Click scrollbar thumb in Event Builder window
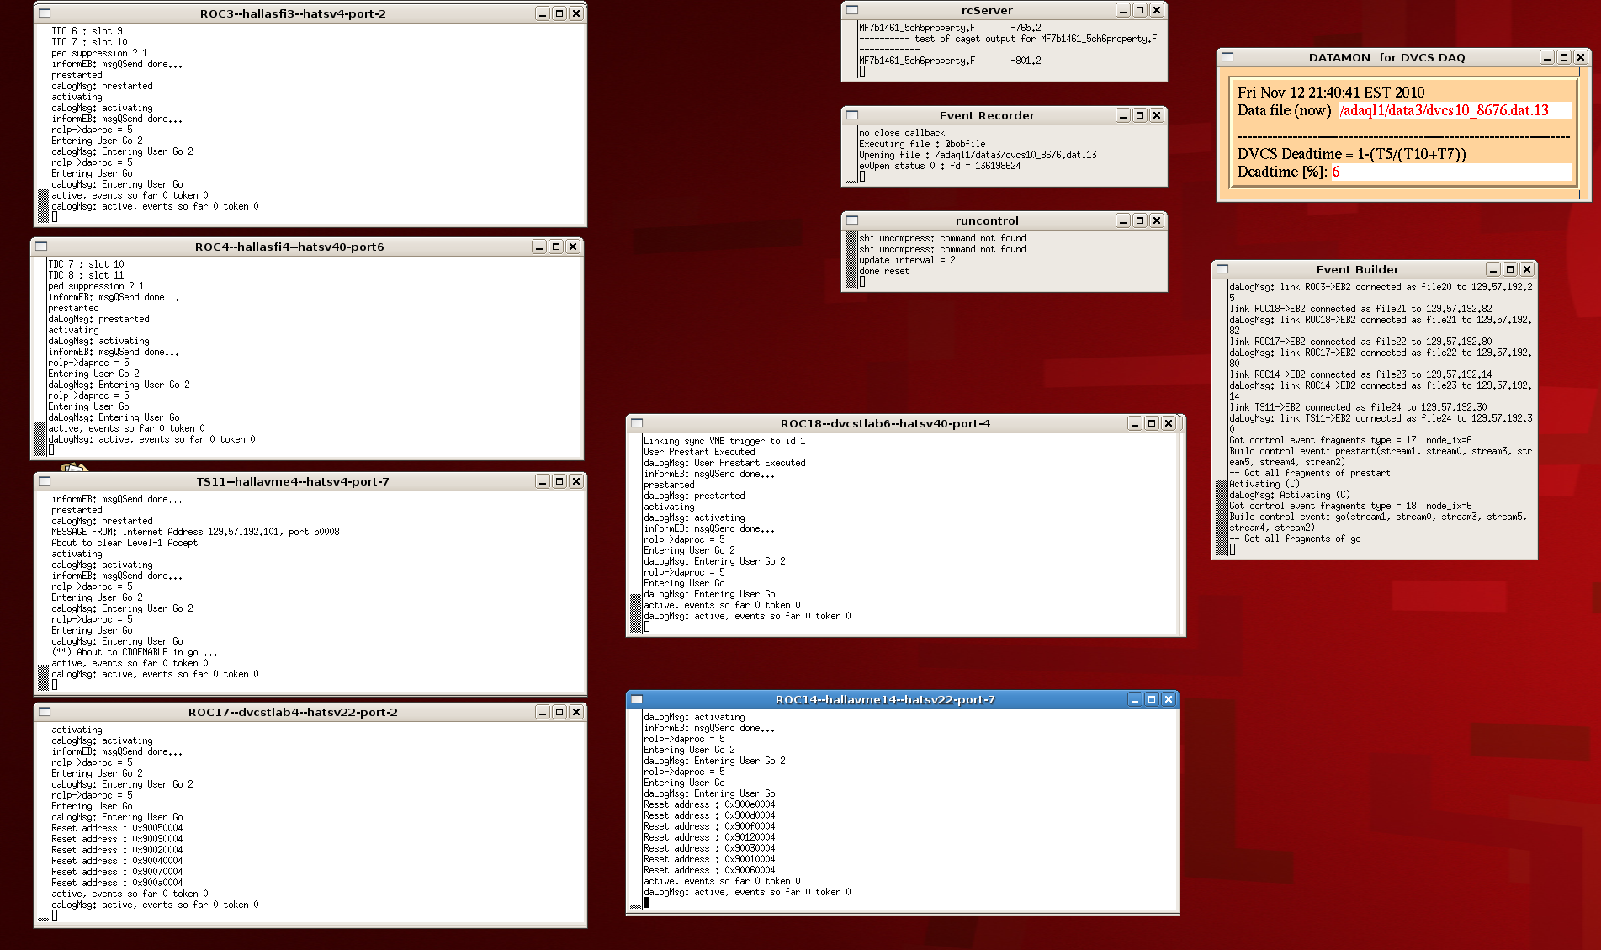Image resolution: width=1601 pixels, height=950 pixels. pos(1222,517)
